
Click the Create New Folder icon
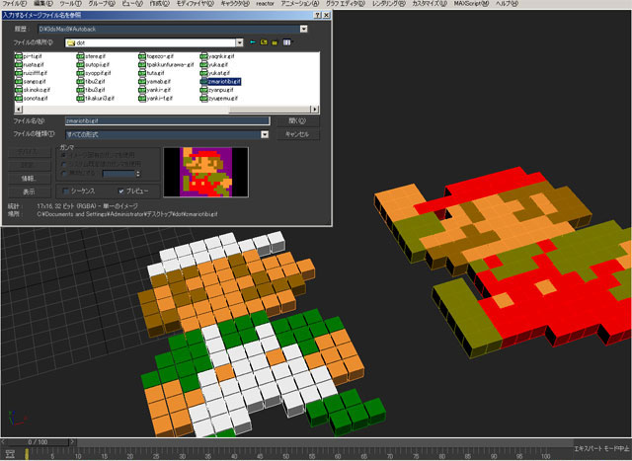[x=275, y=42]
